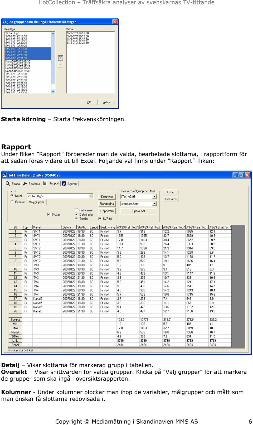Screen dimensions: 253x425
Task: Click the Typ column header
Action: [x=27, y=227]
